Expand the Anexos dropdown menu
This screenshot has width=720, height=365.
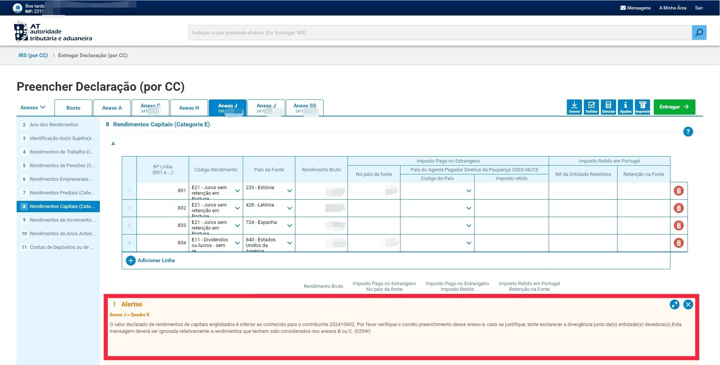tap(33, 107)
